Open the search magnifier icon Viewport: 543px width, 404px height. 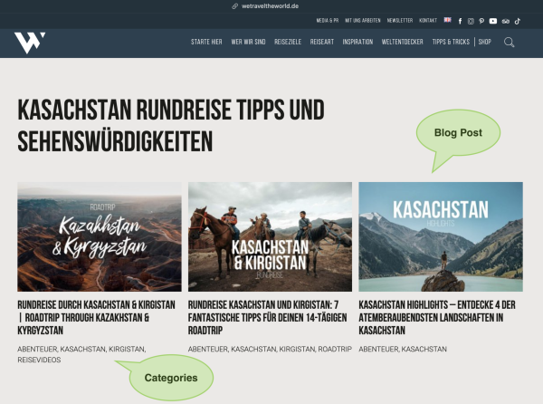click(x=509, y=43)
